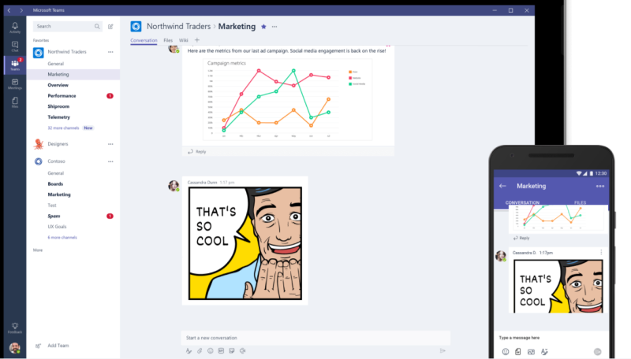
Task: Go forward using title bar forward arrow
Action: click(x=21, y=10)
